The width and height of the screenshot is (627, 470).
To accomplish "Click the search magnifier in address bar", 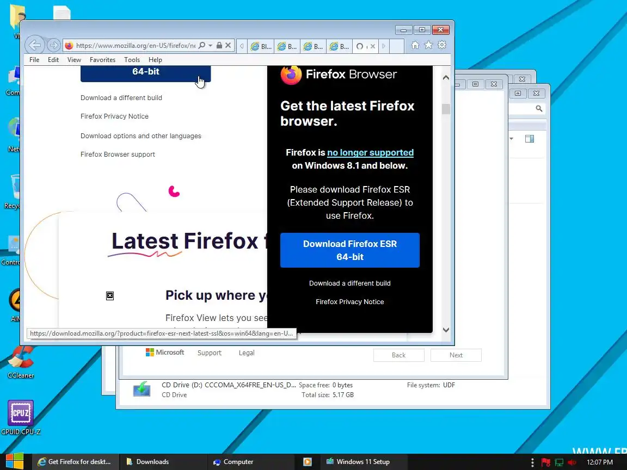I will (202, 46).
